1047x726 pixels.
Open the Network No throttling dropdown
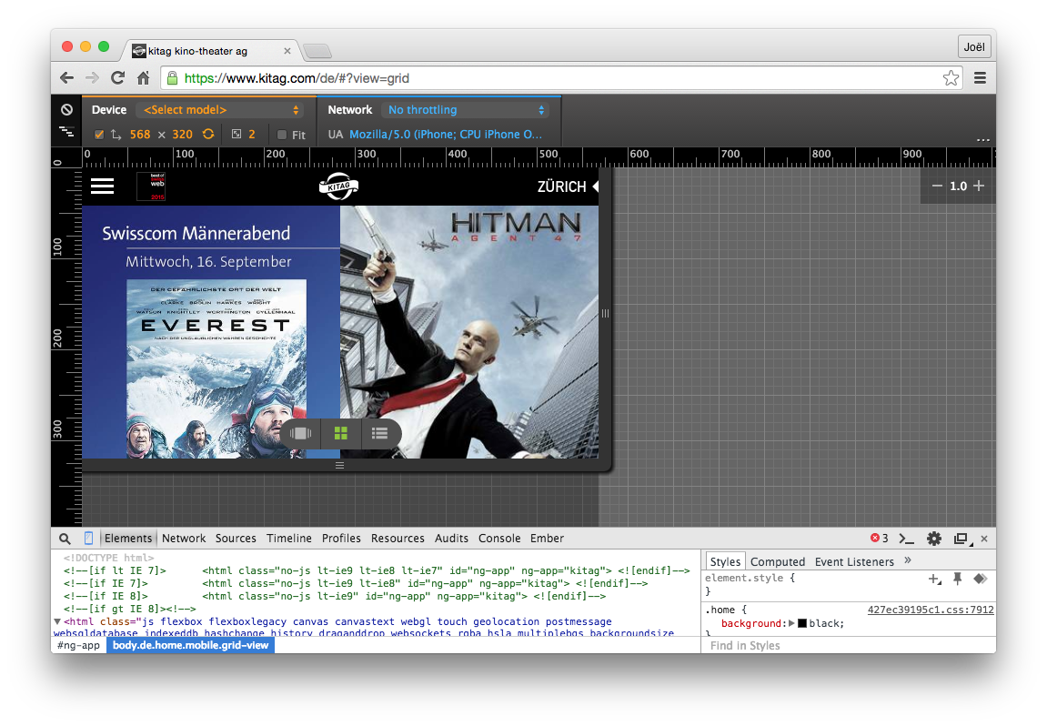coord(466,109)
